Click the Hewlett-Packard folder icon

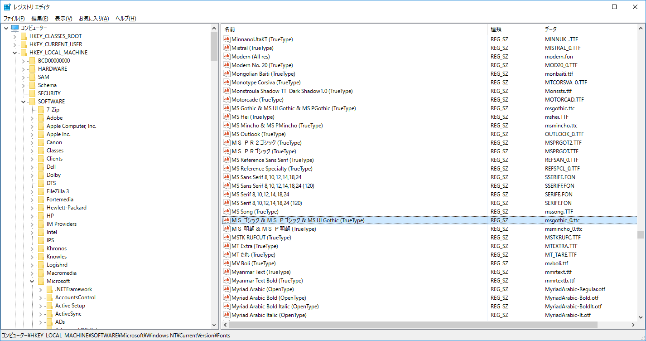point(41,208)
